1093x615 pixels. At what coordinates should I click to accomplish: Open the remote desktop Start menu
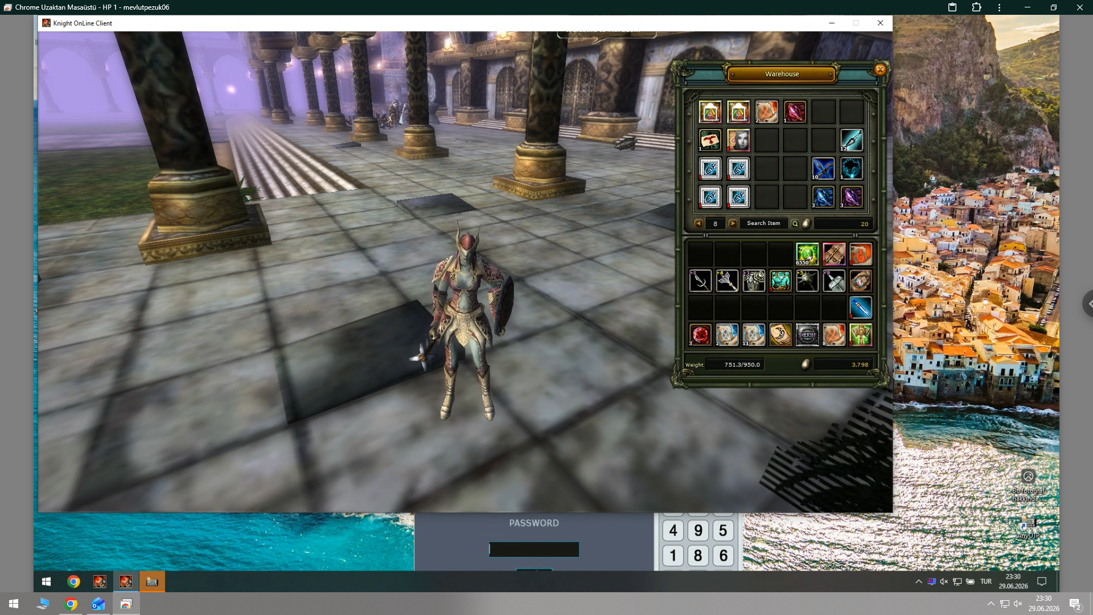(47, 581)
